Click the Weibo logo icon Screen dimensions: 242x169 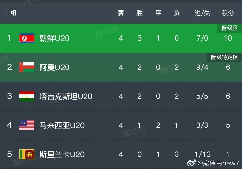[x=191, y=163]
